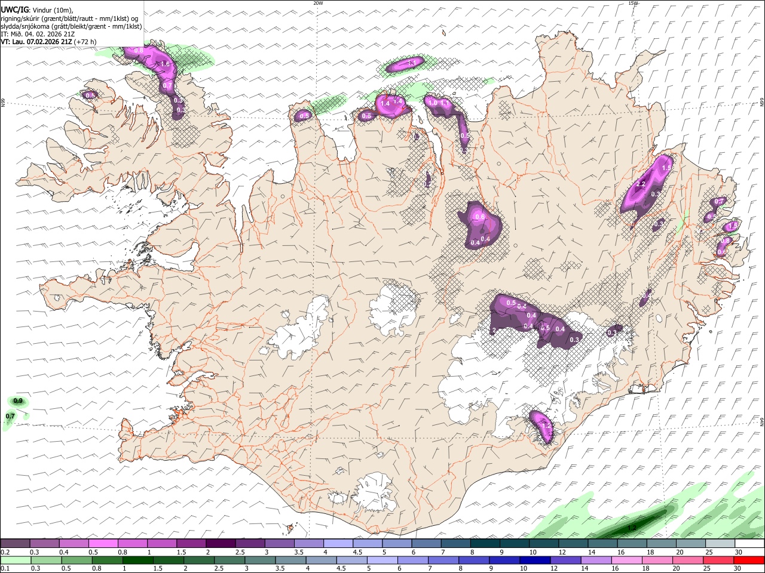The image size is (765, 573).
Task: Click the 'IT: Mið. 04. 02. 2026 21Z' line
Action: [38, 34]
